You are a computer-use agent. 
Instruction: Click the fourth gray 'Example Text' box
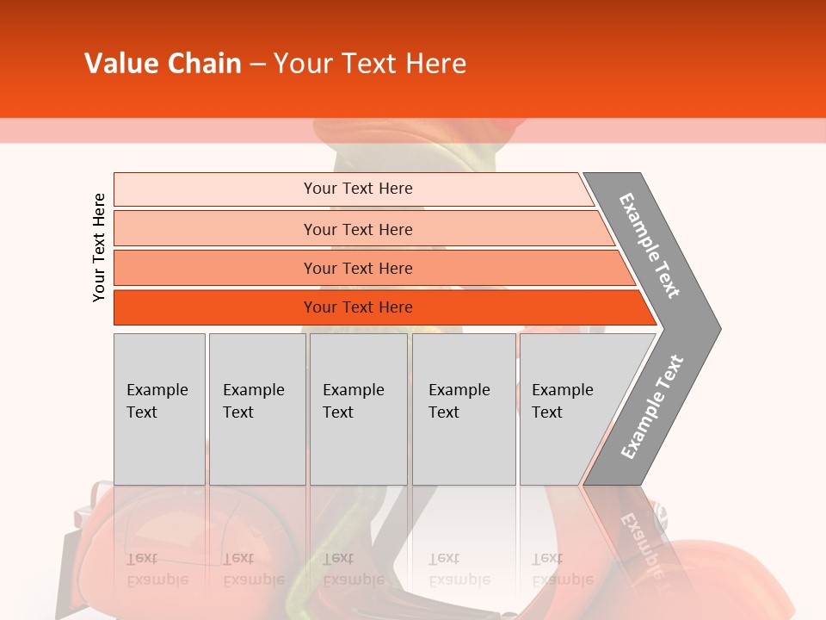(x=463, y=409)
